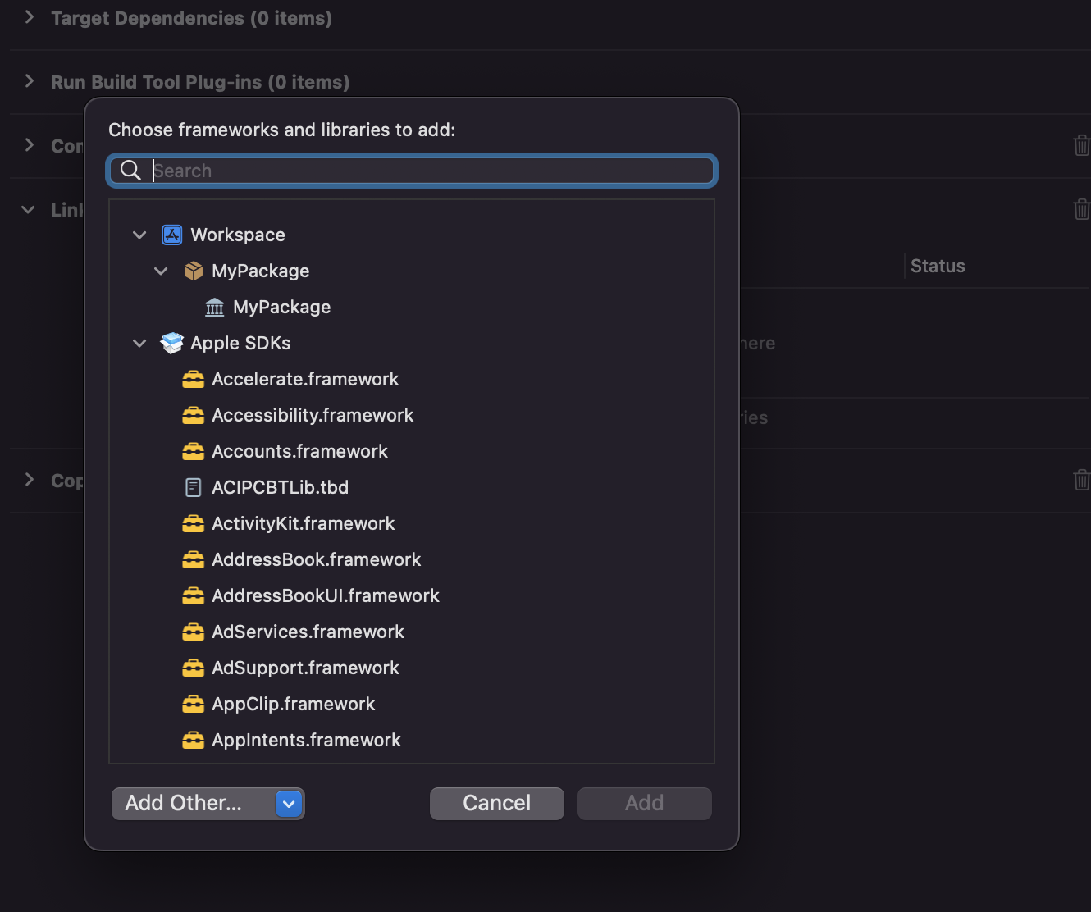The image size is (1091, 912).
Task: Click the AddressBook.framework toolbox icon
Action: point(194,559)
